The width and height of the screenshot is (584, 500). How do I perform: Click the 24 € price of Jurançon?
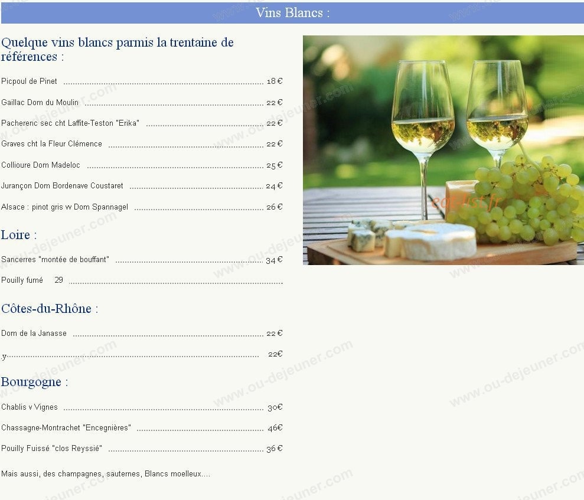(x=275, y=186)
